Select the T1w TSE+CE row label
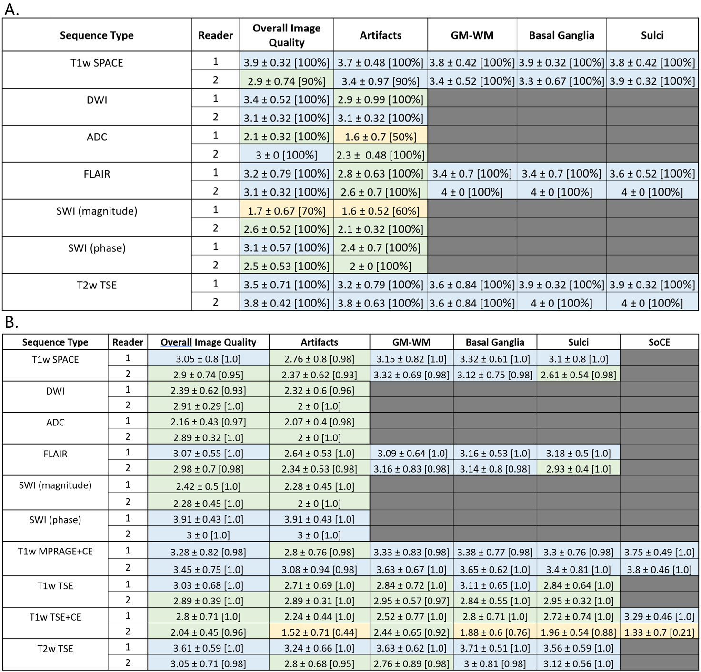The width and height of the screenshot is (701, 672). (x=55, y=617)
